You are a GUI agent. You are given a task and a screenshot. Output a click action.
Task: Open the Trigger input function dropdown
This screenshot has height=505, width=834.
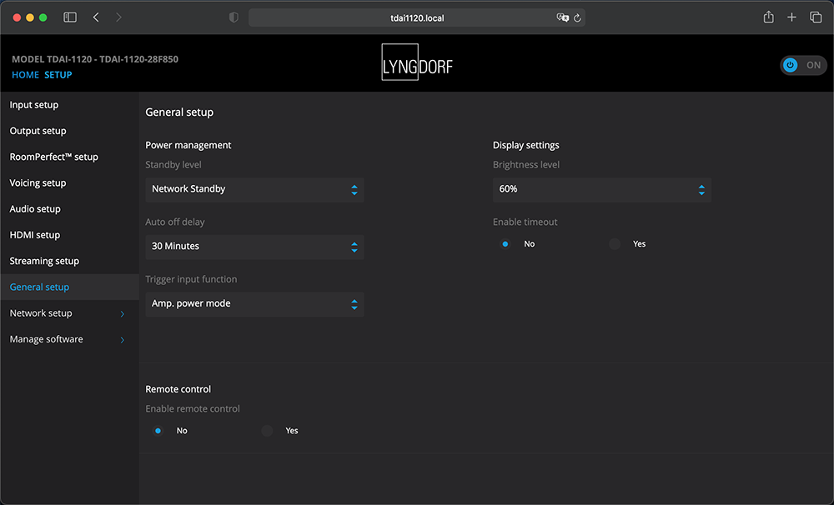click(254, 304)
